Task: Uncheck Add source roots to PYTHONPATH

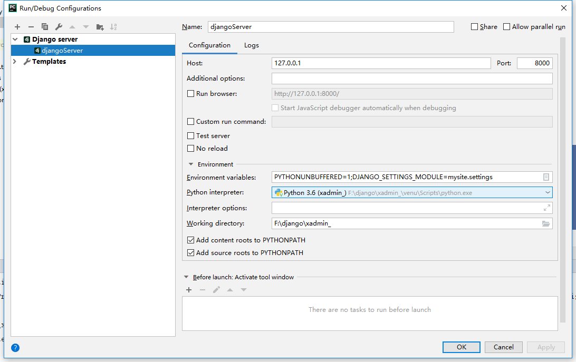Action: 190,252
